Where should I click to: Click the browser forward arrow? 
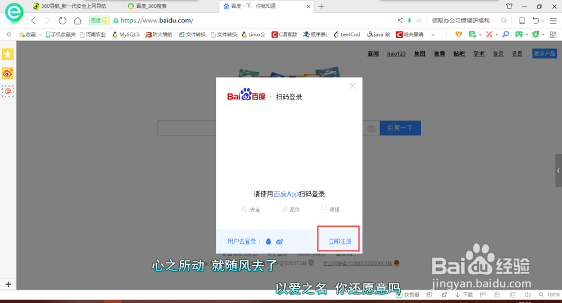(47, 20)
